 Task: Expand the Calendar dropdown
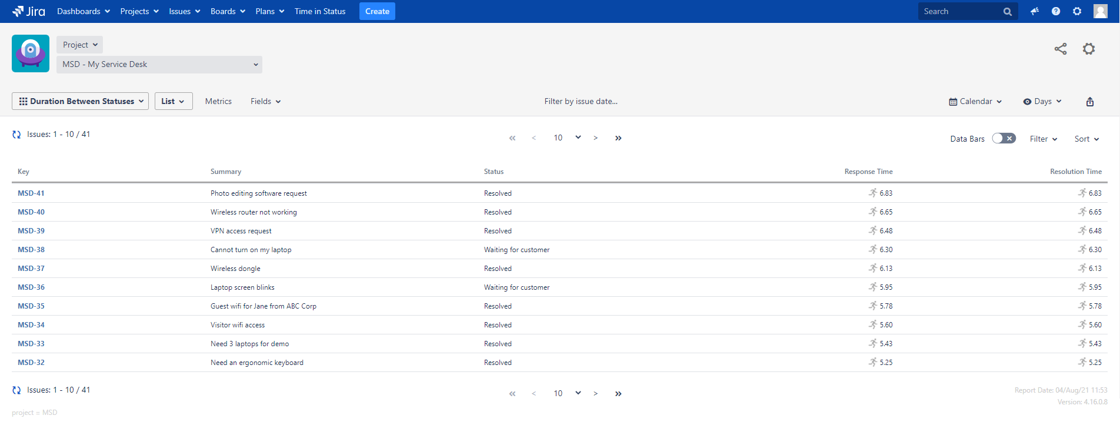pos(975,102)
